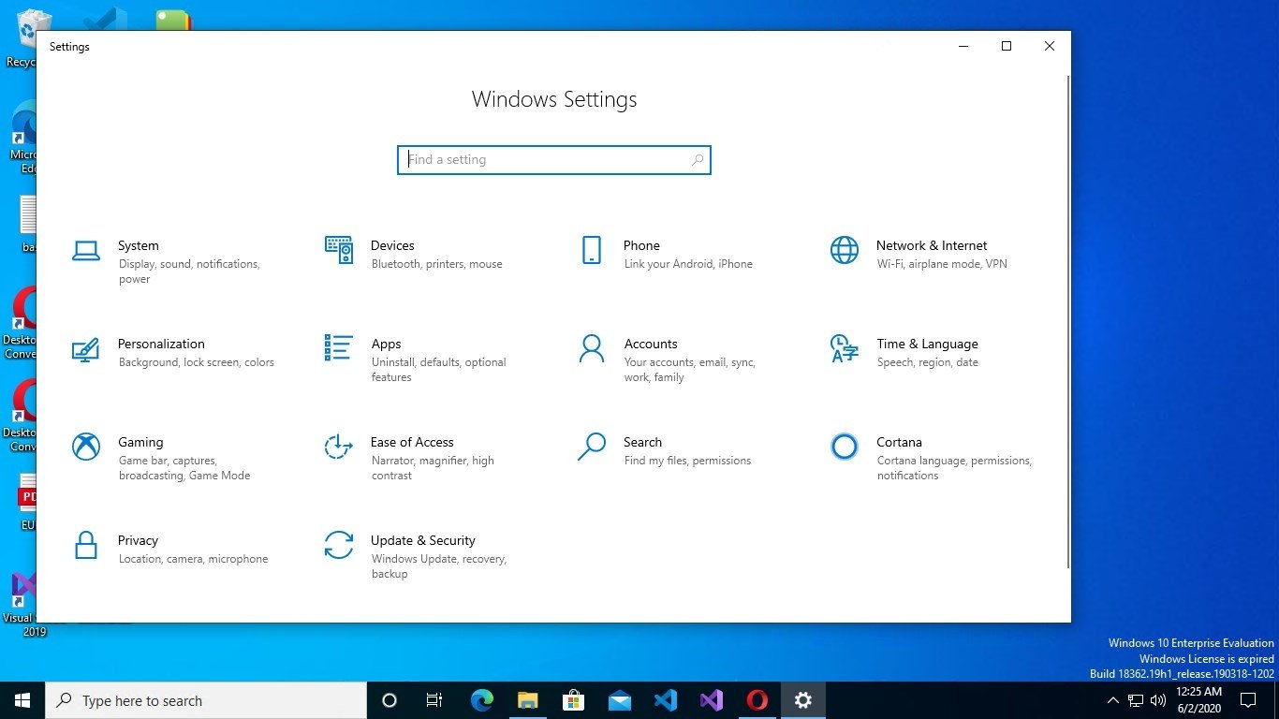The image size is (1279, 719).
Task: Click the magnifier in Find a setting box
Action: 698,160
